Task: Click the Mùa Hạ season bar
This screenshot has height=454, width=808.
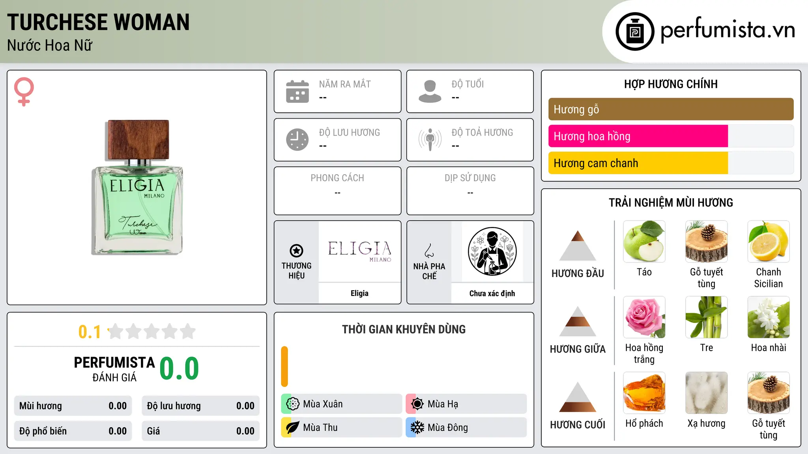Action: tap(466, 404)
